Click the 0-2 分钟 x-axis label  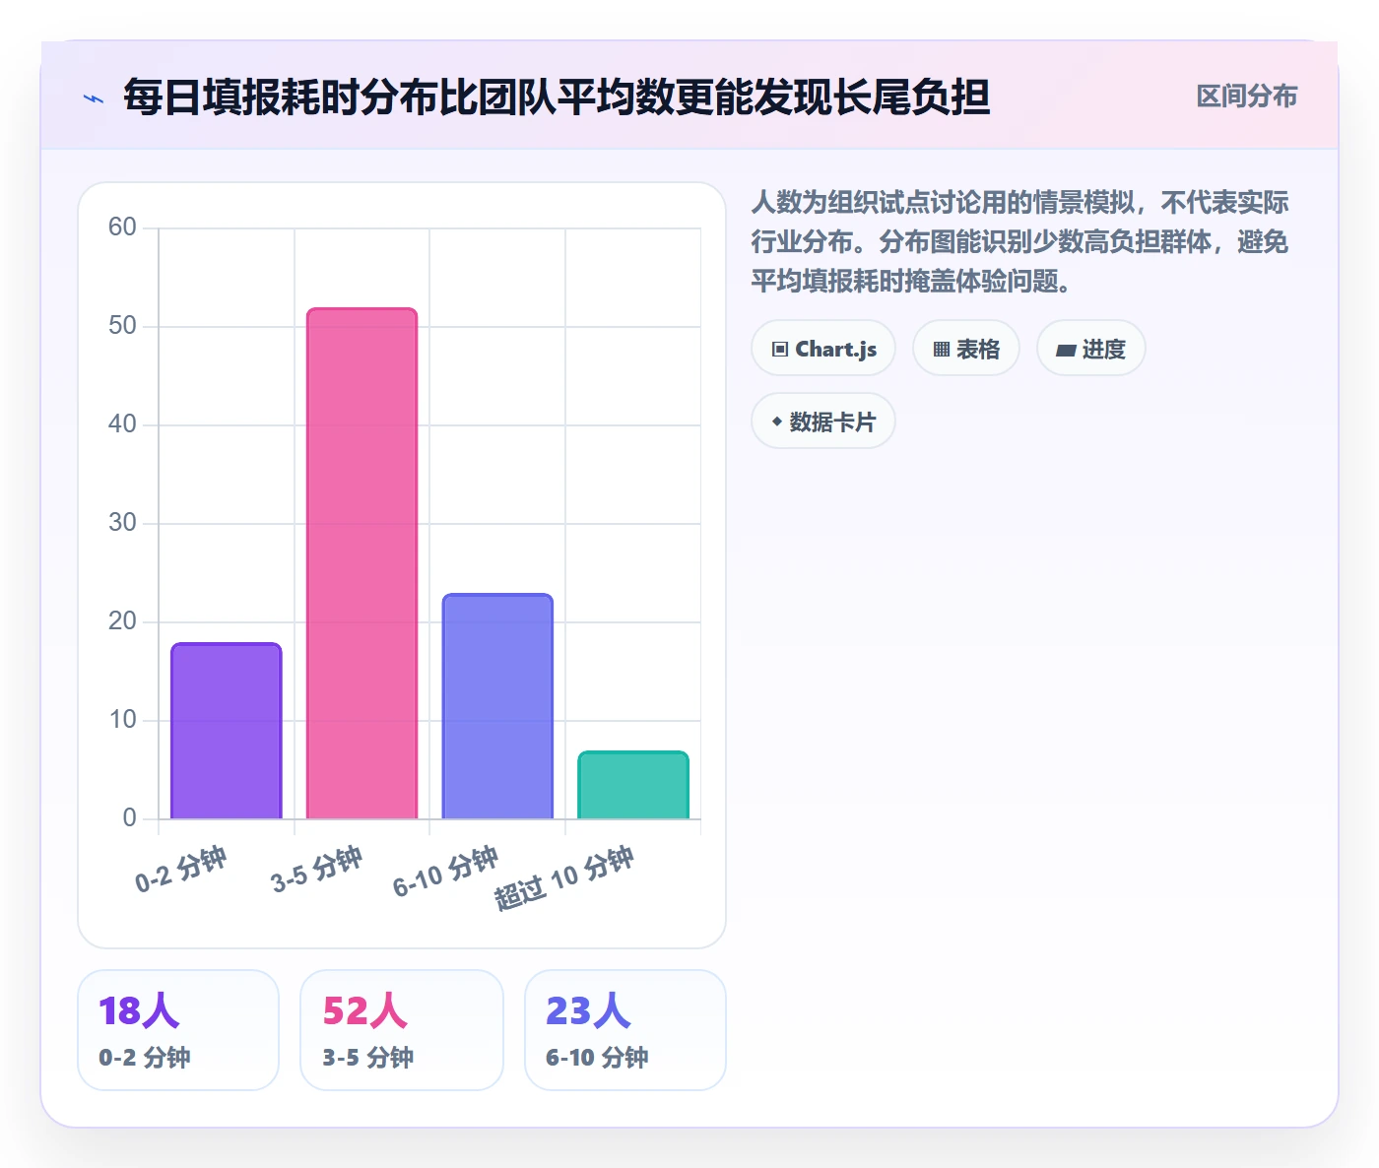tap(181, 870)
